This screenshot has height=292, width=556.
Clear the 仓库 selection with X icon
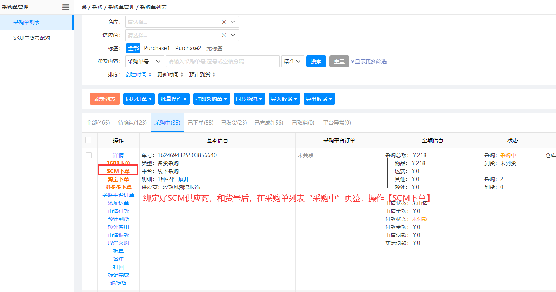coord(224,22)
